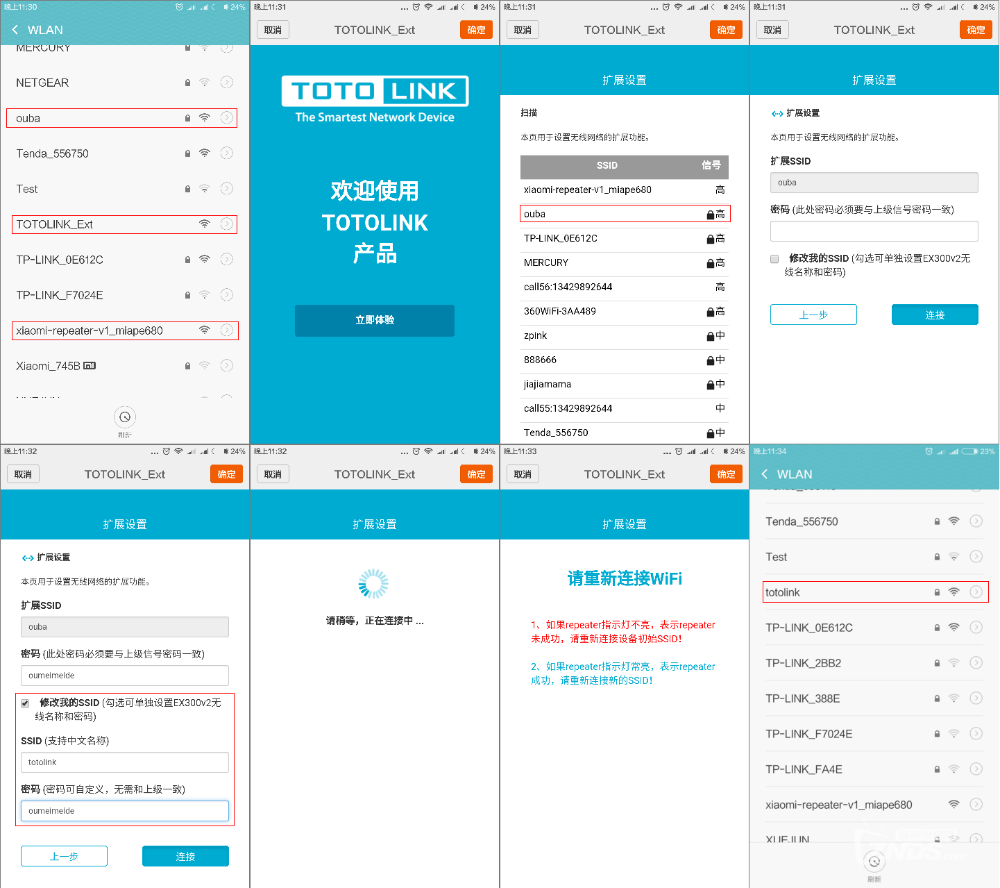Open details arrow for TP-LINK_FA4E
This screenshot has width=1000, height=888.
click(976, 769)
